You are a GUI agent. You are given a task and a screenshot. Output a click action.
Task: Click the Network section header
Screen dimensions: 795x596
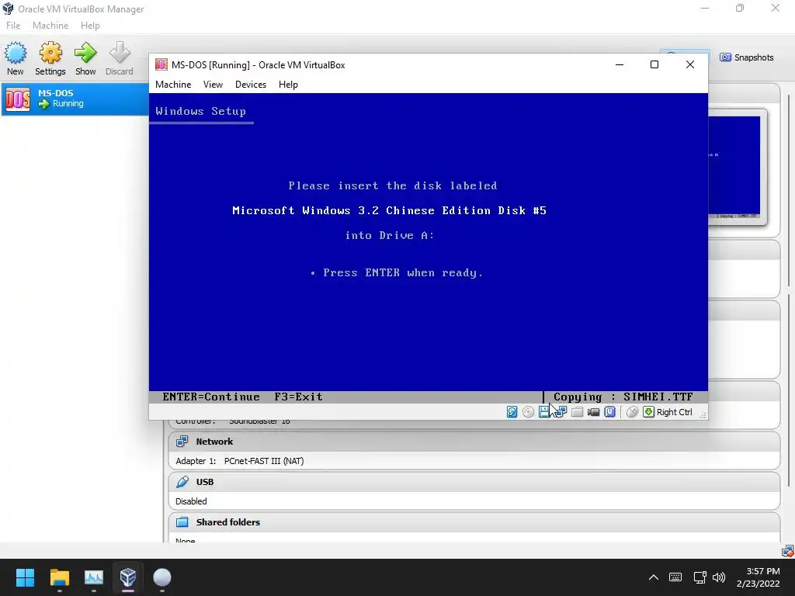pyautogui.click(x=474, y=442)
